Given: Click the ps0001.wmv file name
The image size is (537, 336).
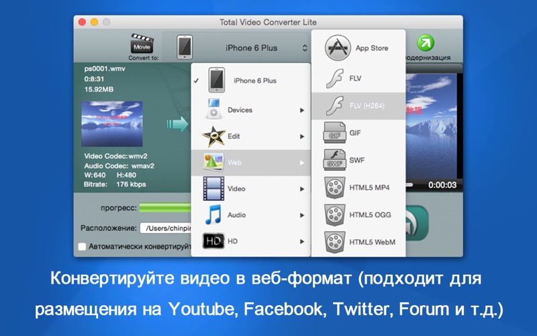Looking at the screenshot, I should [105, 69].
